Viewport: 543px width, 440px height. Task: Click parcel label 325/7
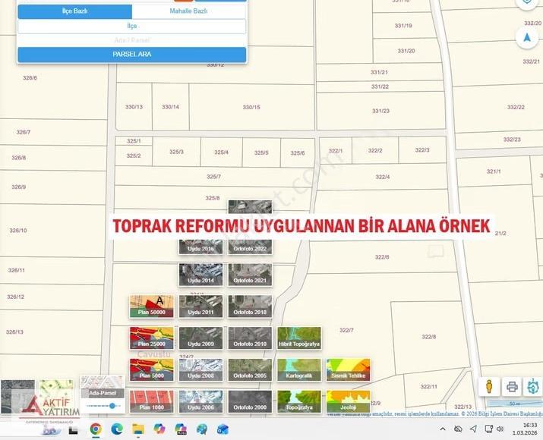(213, 177)
